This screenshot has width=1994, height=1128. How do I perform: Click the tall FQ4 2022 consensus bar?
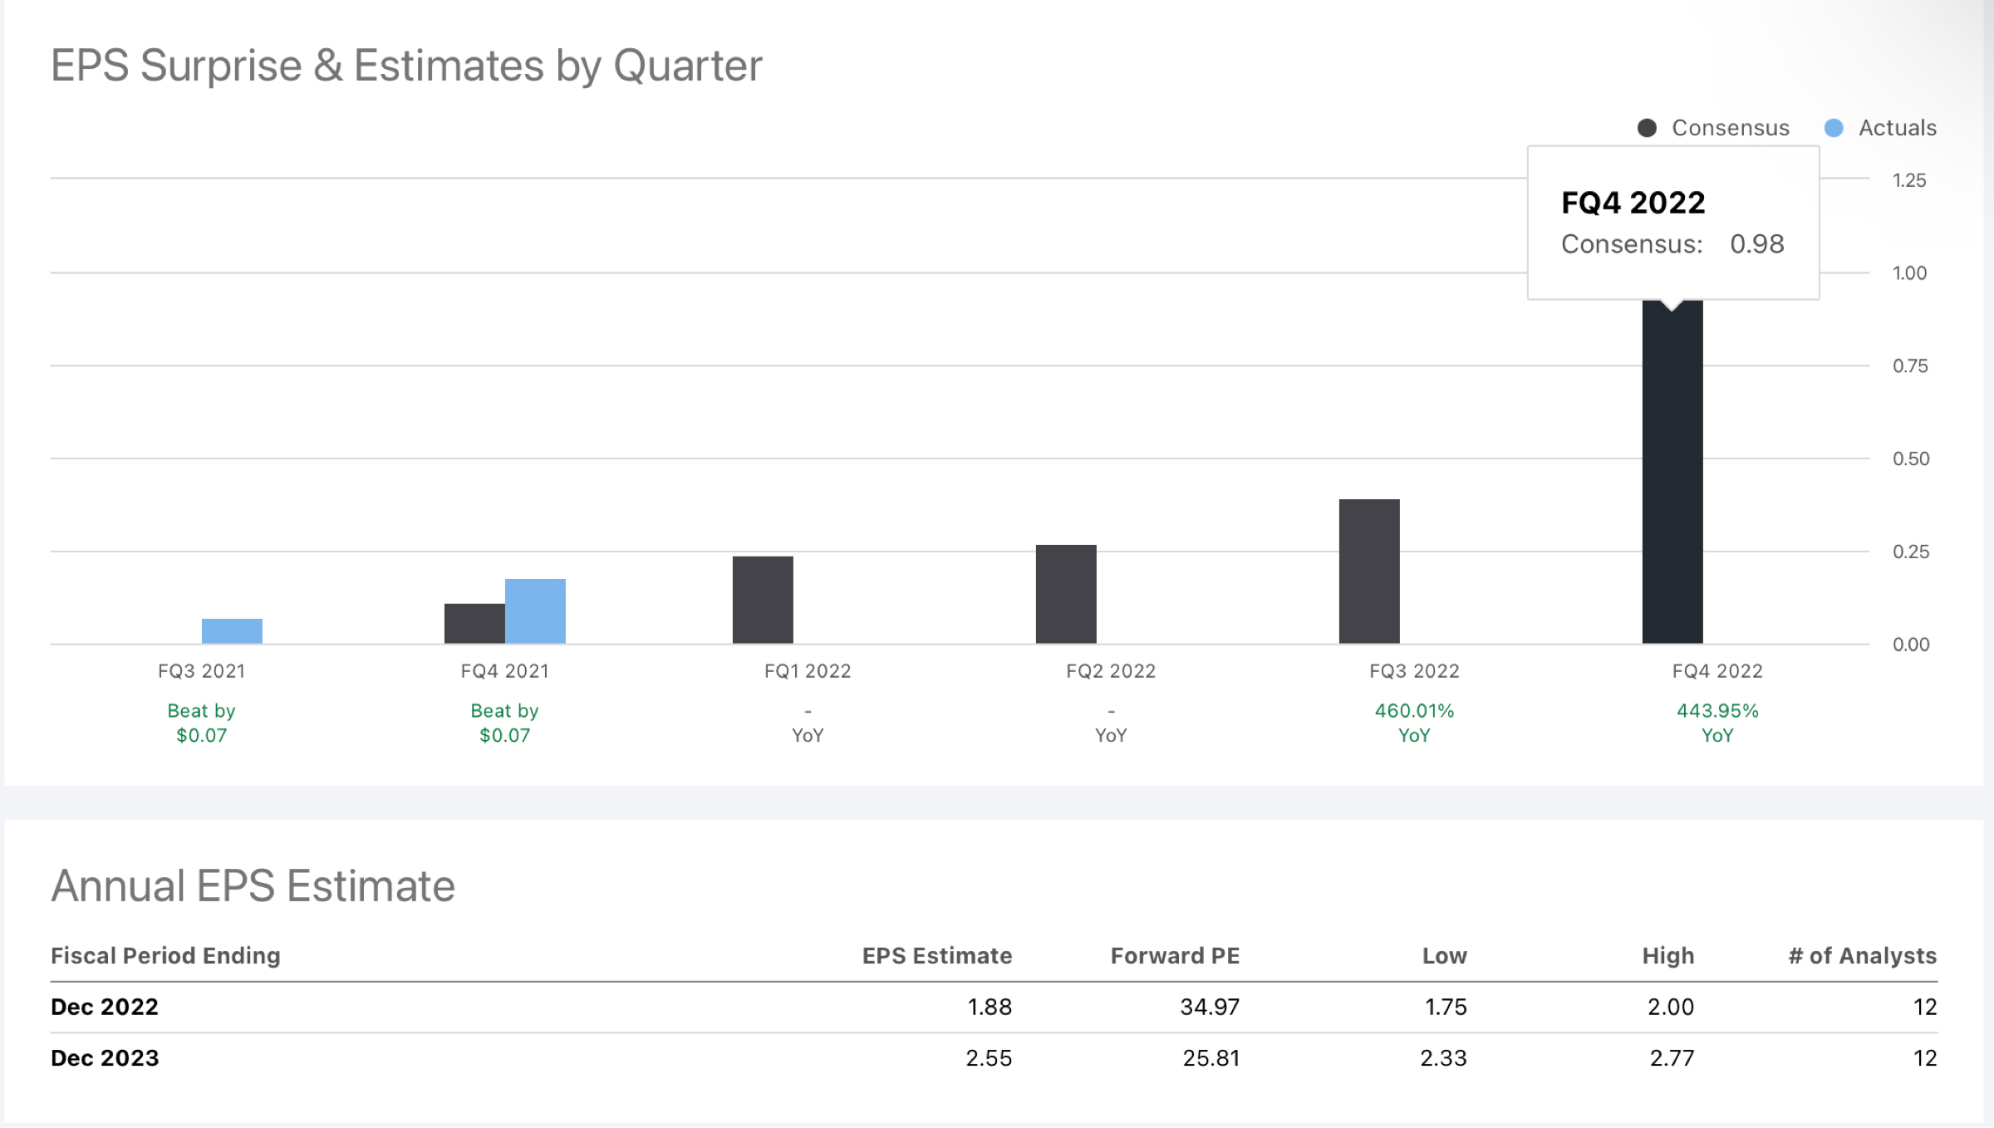(x=1672, y=473)
